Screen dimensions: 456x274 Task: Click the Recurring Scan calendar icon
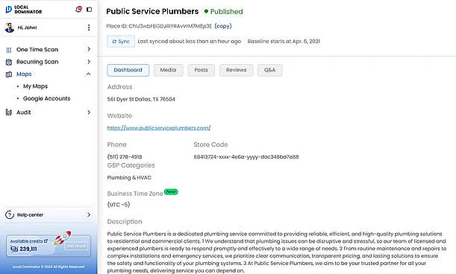click(9, 62)
